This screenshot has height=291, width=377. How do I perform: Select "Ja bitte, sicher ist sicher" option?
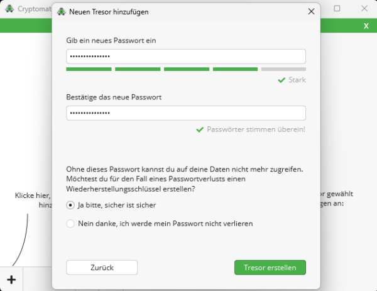[70, 205]
